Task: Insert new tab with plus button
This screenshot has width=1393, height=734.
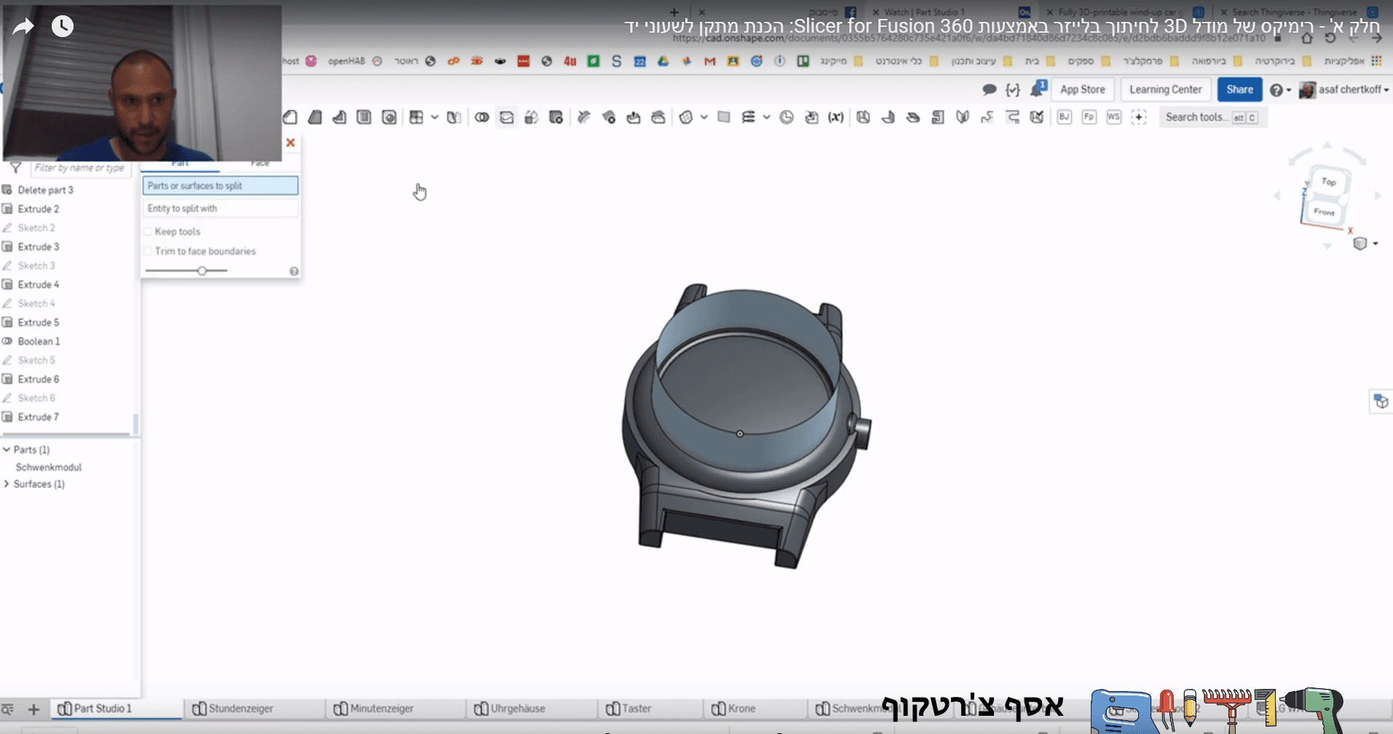Action: [x=33, y=709]
